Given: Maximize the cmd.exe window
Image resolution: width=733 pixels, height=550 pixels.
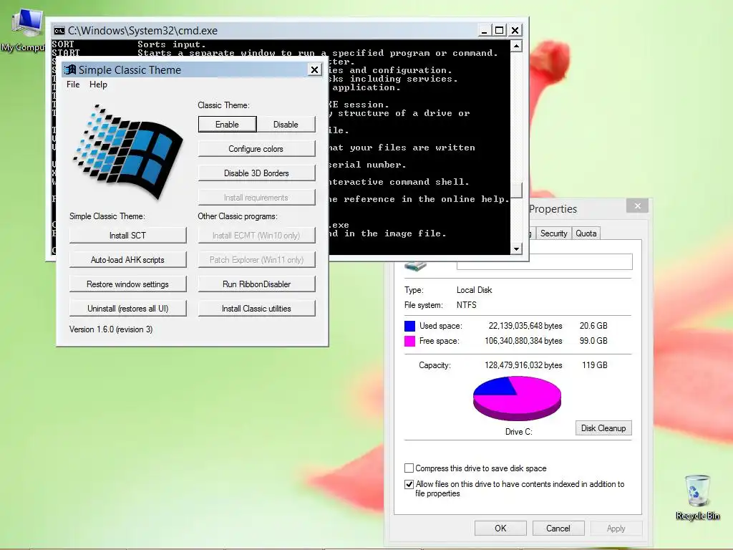Looking at the screenshot, I should [499, 30].
